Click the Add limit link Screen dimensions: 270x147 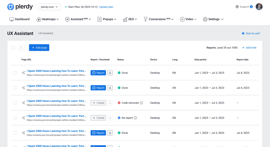point(249,48)
